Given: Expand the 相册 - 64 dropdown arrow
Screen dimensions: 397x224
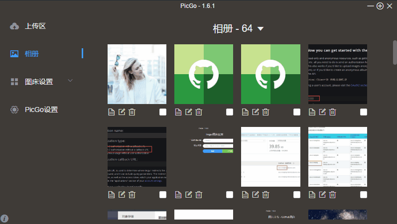Looking at the screenshot, I should [x=261, y=28].
